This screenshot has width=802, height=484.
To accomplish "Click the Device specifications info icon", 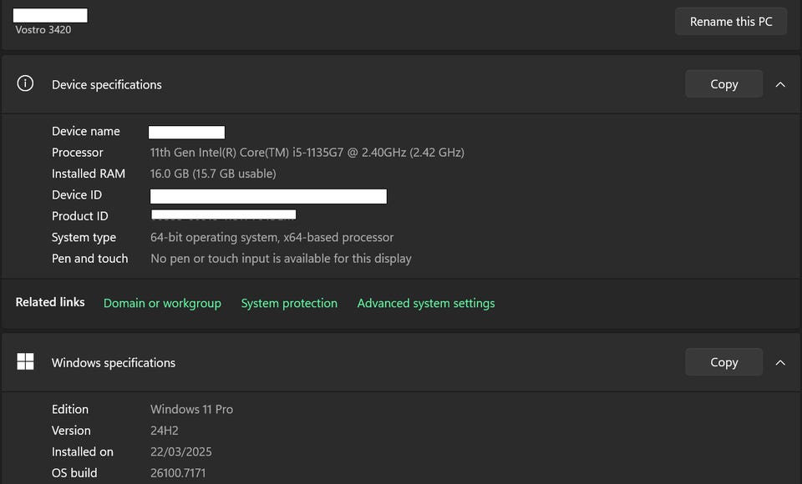I will pyautogui.click(x=26, y=83).
